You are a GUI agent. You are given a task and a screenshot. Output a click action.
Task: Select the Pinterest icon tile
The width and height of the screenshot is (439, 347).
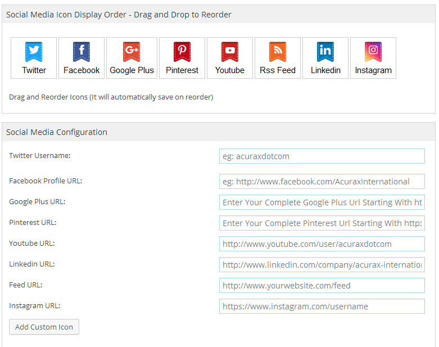[182, 58]
